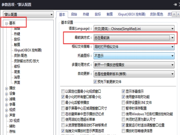
Task: Switch to the 热键 tab
Action: tap(86, 14)
